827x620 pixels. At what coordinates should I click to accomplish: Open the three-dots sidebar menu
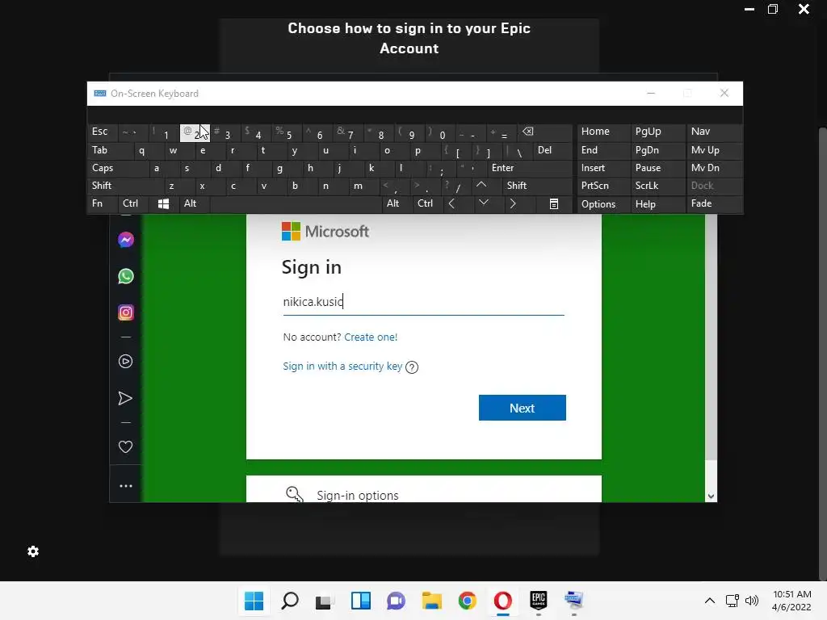point(125,485)
